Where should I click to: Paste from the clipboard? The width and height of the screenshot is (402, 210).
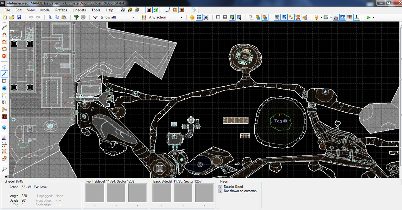(63, 17)
